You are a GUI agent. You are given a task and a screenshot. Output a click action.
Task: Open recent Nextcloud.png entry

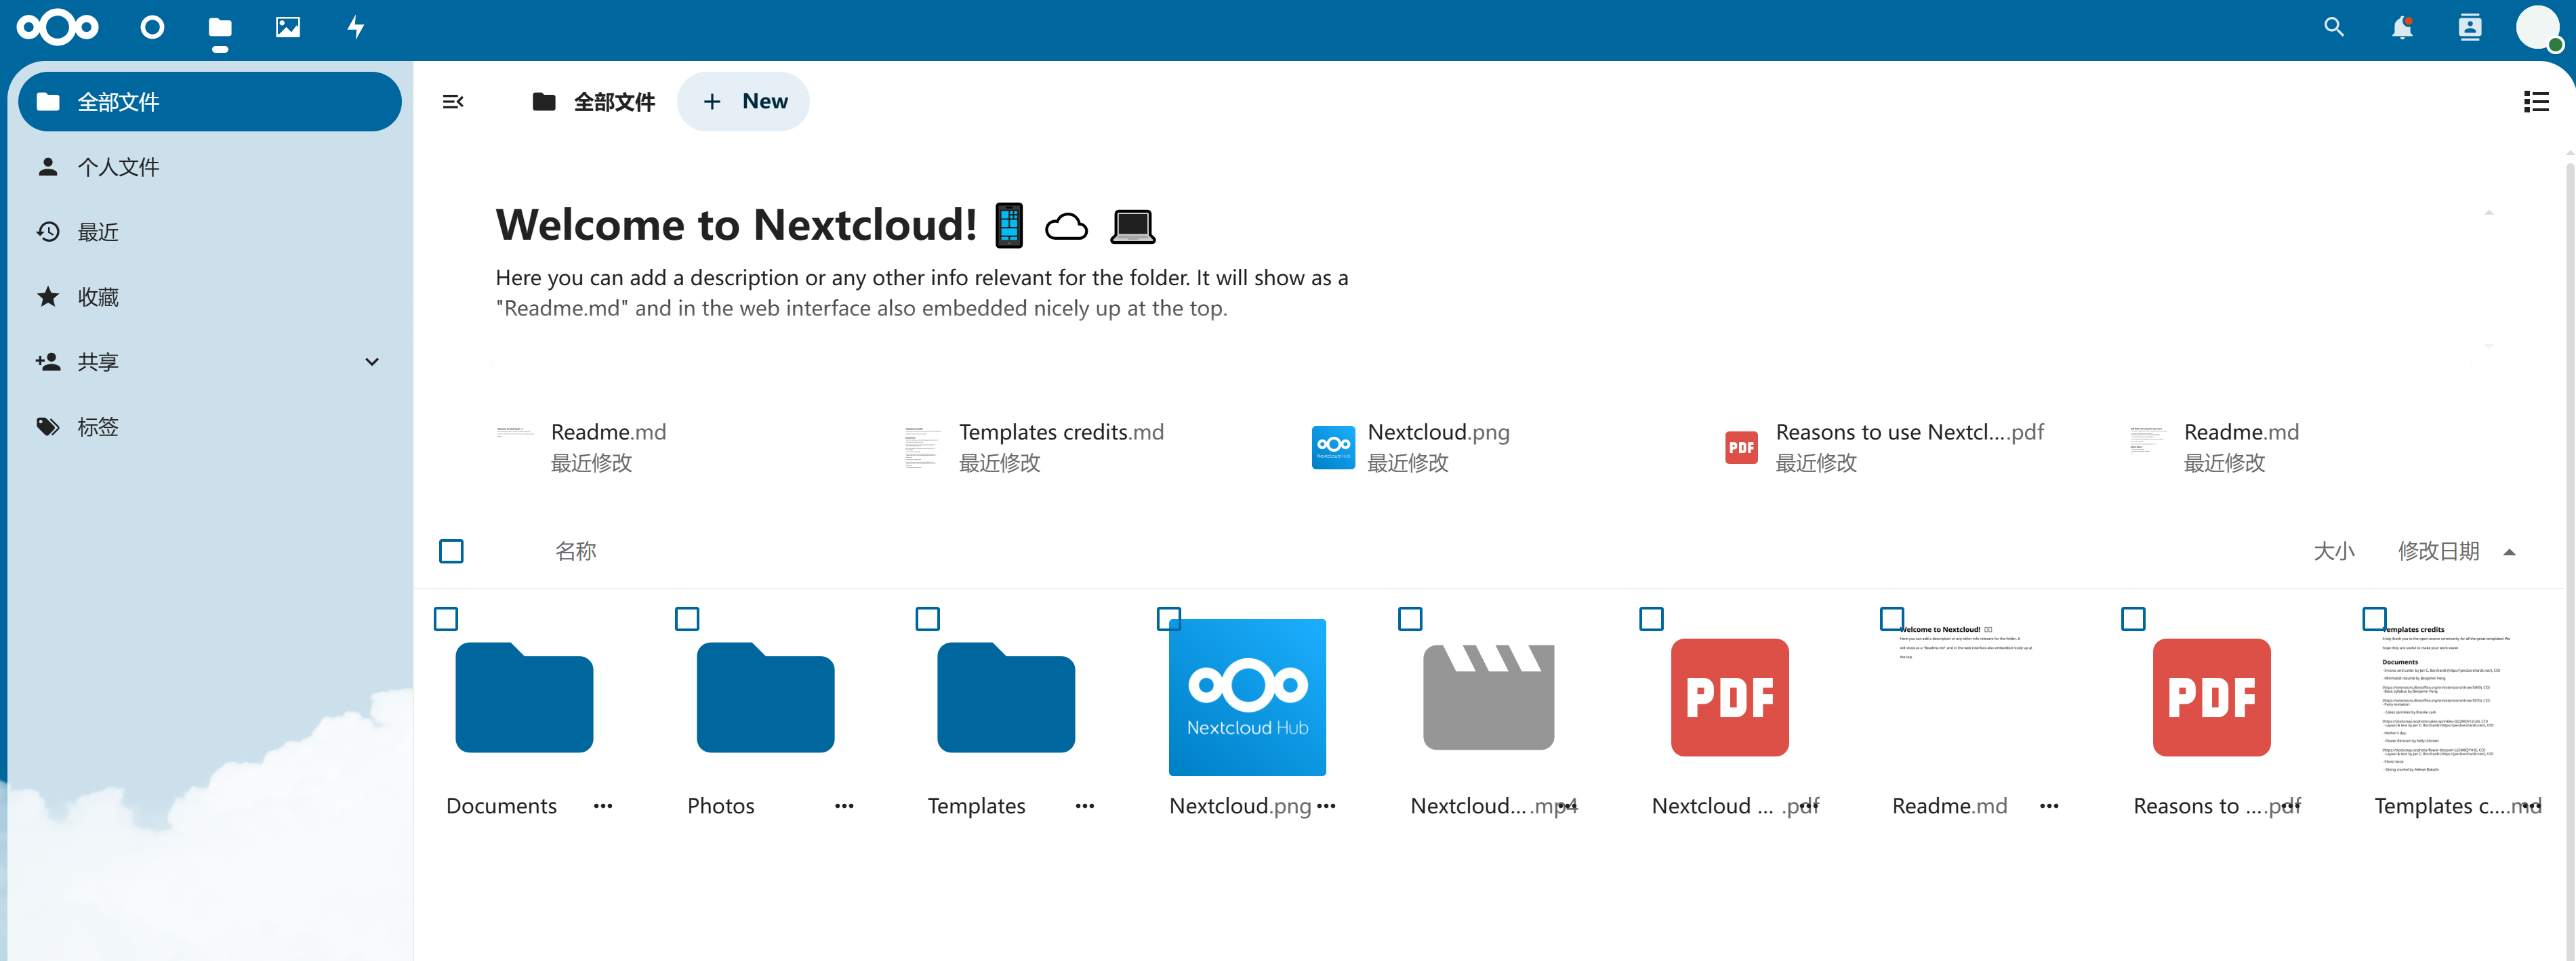1410,446
